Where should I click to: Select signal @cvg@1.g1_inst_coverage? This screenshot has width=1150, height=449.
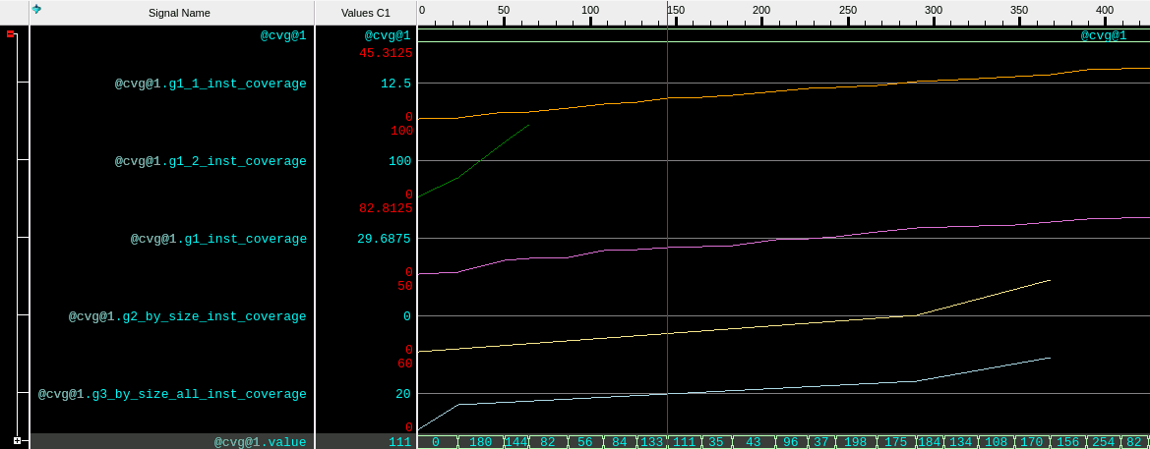point(218,239)
